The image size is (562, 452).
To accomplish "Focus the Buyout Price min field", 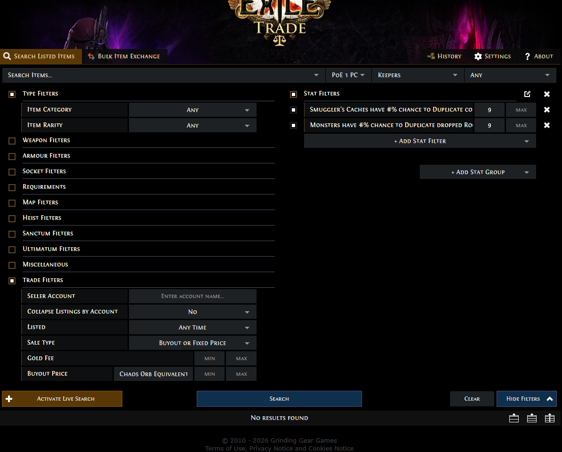I will pyautogui.click(x=209, y=374).
